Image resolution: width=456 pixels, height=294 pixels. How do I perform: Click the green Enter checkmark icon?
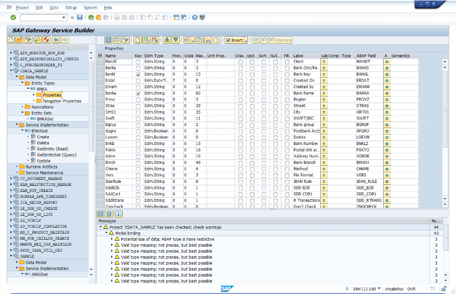point(13,17)
